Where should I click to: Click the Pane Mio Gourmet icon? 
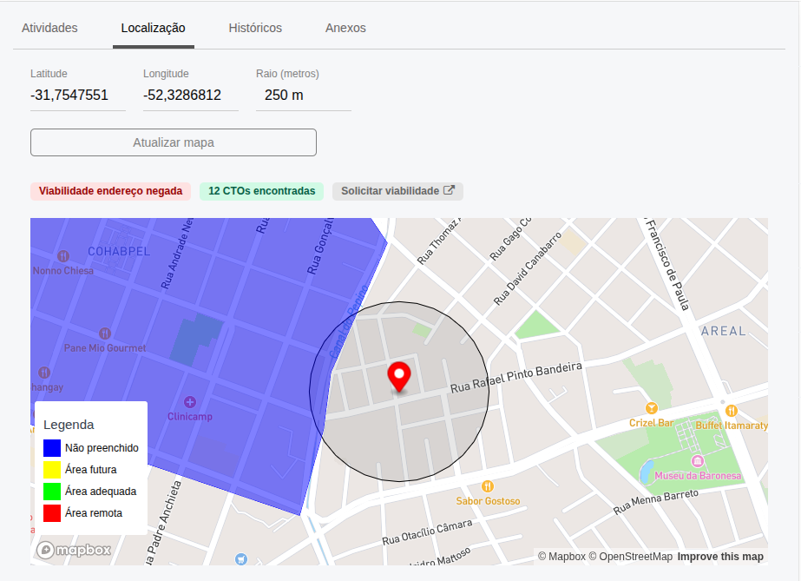tap(105, 333)
